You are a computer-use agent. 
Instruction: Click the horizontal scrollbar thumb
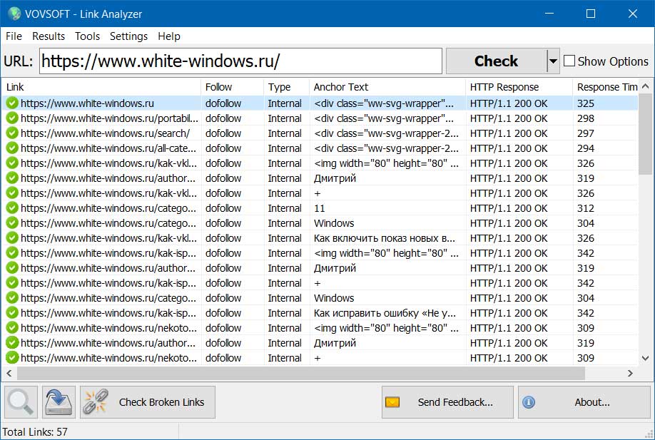(301, 373)
